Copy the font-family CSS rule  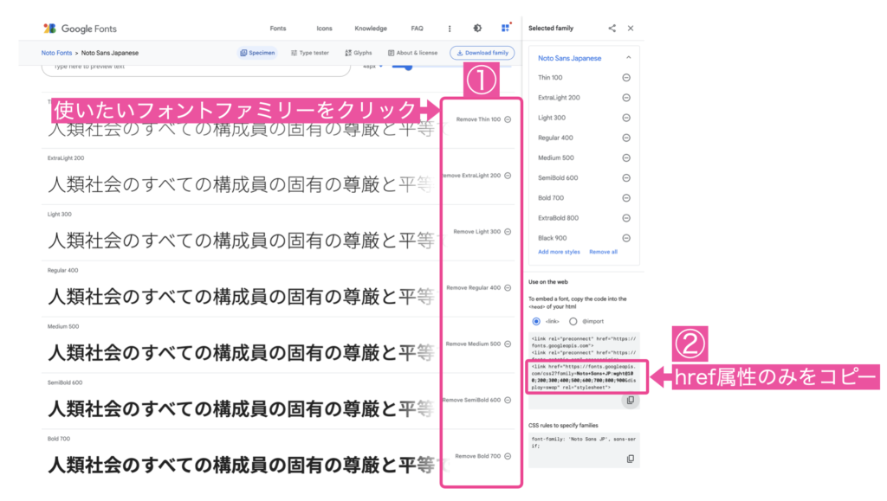(631, 459)
